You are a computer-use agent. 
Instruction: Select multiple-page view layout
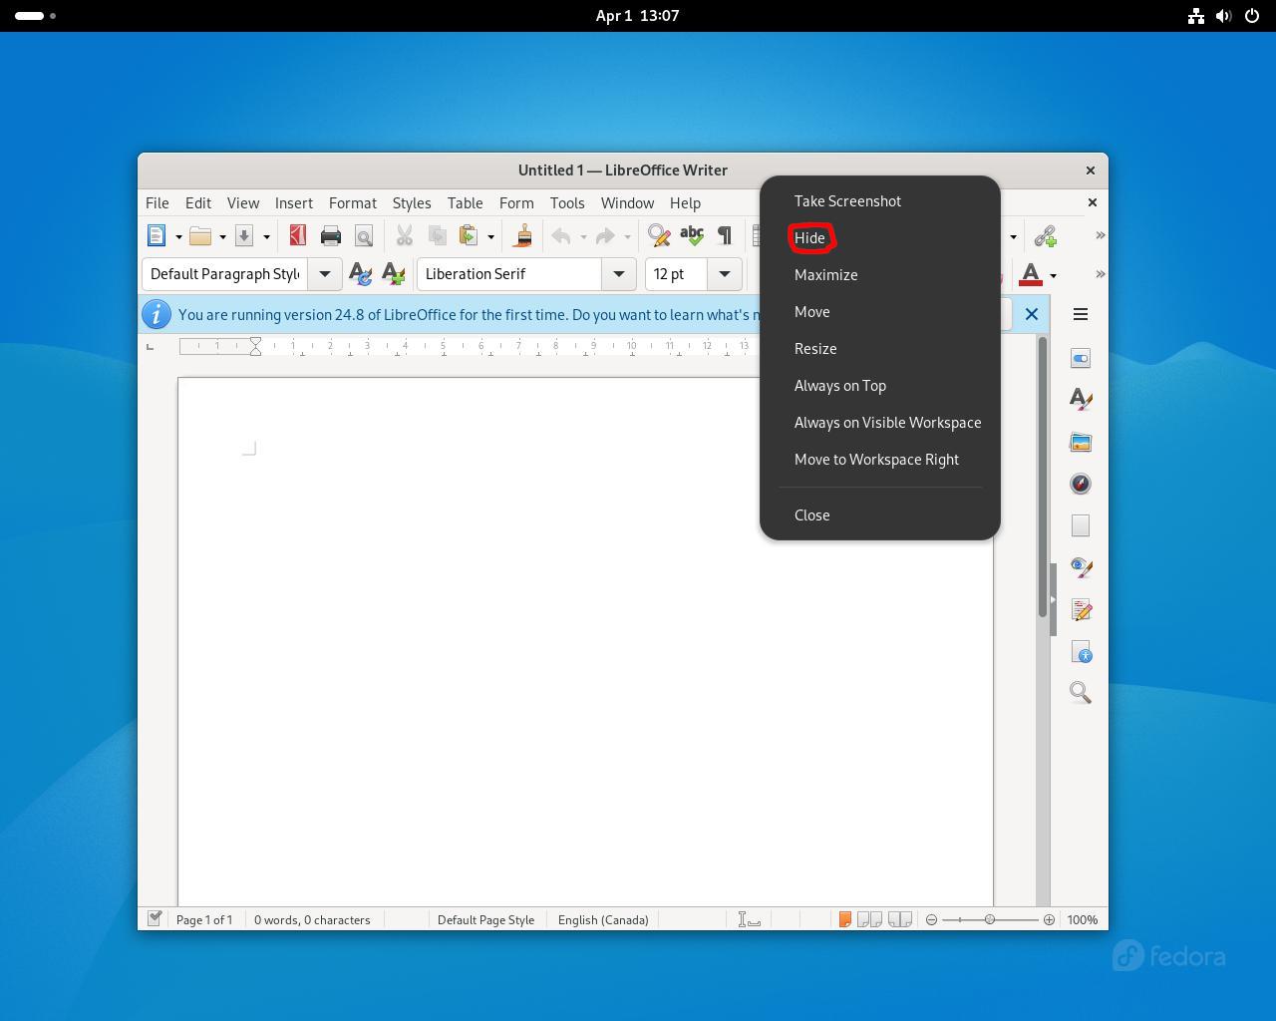pyautogui.click(x=869, y=919)
